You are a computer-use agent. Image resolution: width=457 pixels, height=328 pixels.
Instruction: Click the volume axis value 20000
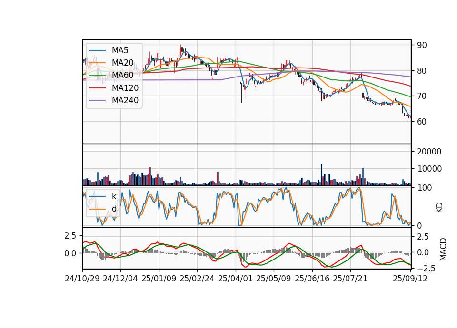429,152
